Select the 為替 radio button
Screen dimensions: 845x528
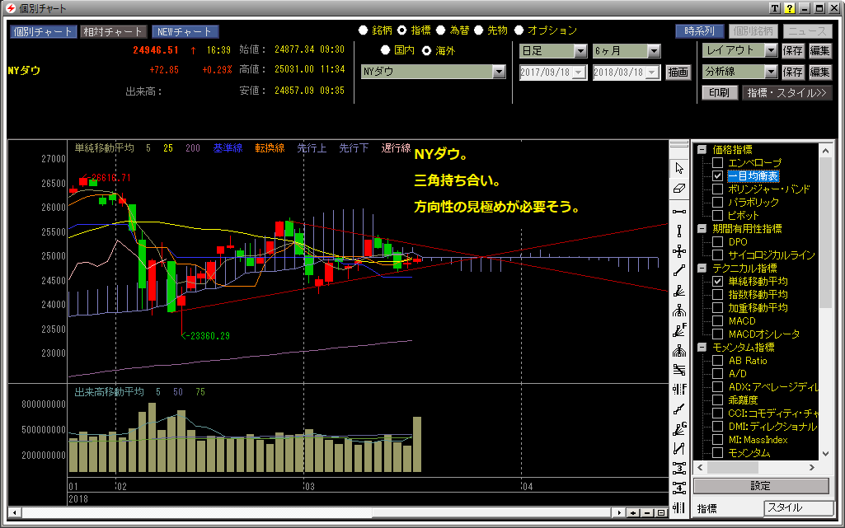pos(441,30)
